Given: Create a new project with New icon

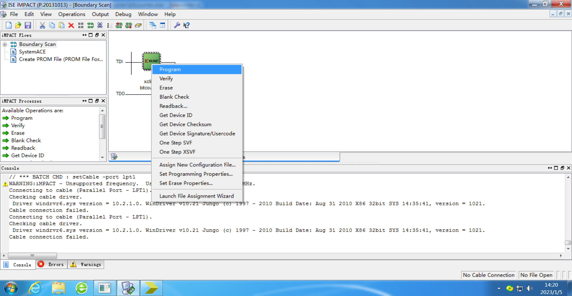Looking at the screenshot, I should pos(9,25).
